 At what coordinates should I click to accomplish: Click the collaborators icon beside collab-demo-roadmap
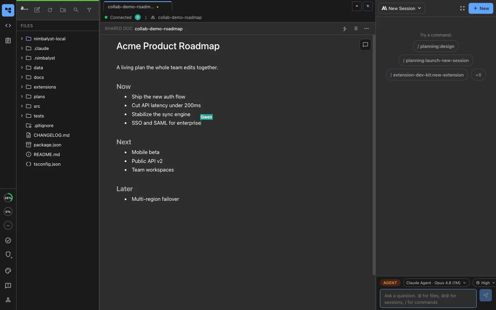click(x=153, y=17)
